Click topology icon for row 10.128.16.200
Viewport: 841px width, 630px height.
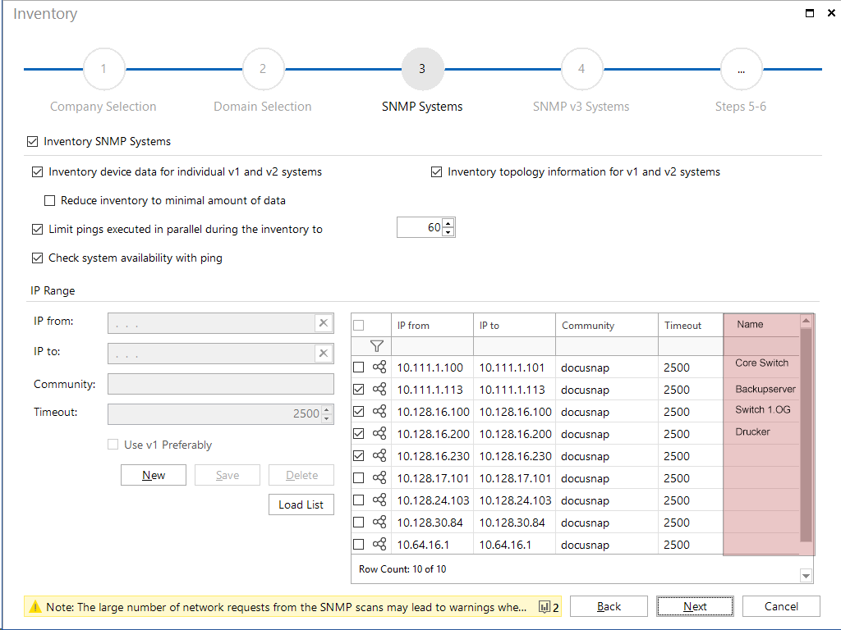point(379,434)
